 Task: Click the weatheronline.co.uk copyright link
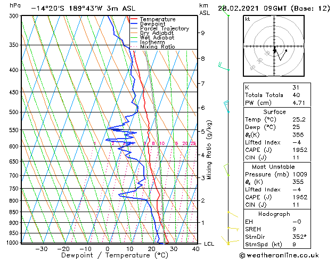tap(279, 255)
